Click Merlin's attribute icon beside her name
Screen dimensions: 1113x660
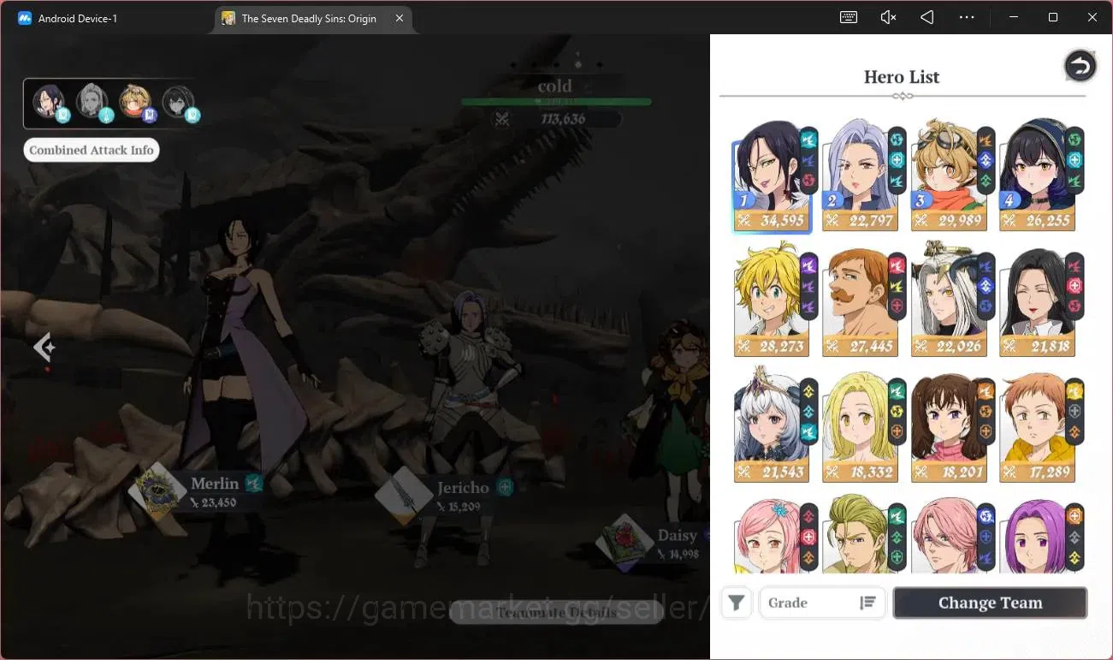[x=254, y=484]
